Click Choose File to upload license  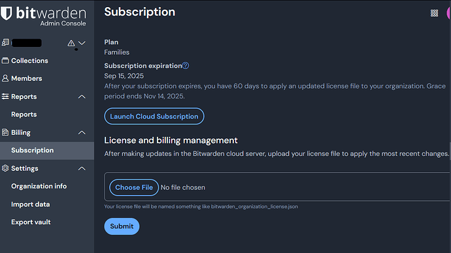[x=134, y=187]
